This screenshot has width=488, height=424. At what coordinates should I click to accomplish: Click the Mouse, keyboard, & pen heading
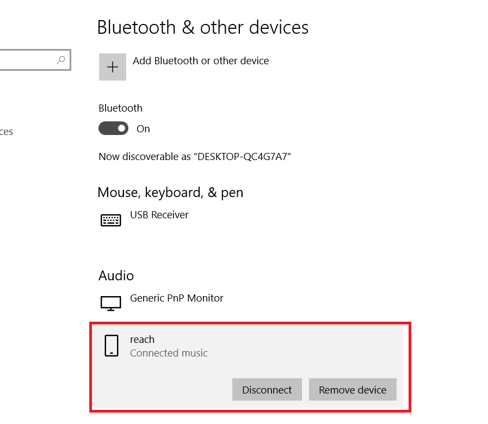click(170, 193)
